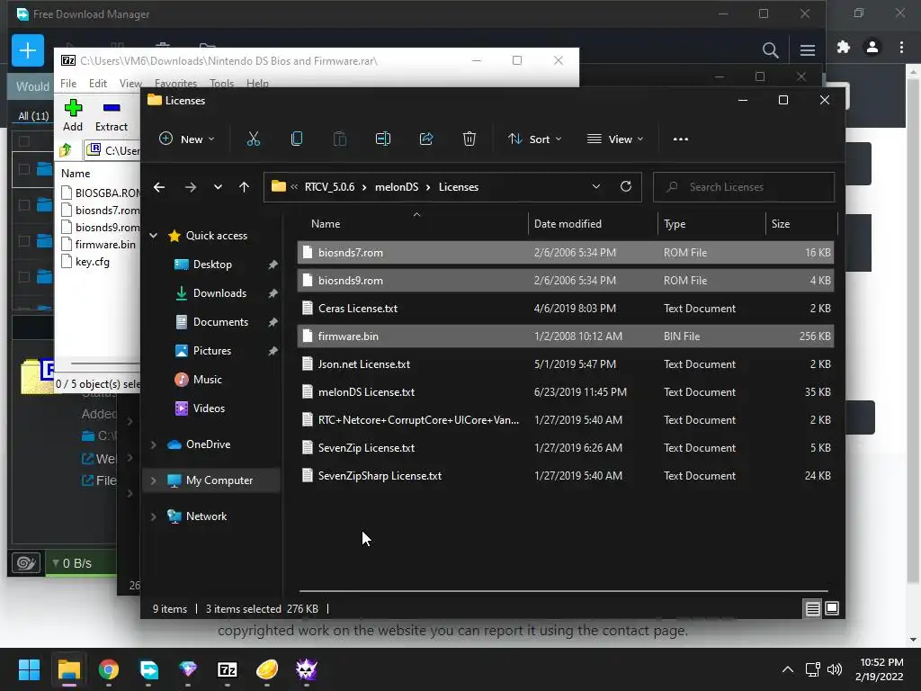Click RTCV_5.0.6 in the address breadcrumb
The image size is (921, 691).
coord(329,187)
